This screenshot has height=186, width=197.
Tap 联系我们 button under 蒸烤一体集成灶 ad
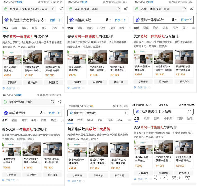(184, 82)
